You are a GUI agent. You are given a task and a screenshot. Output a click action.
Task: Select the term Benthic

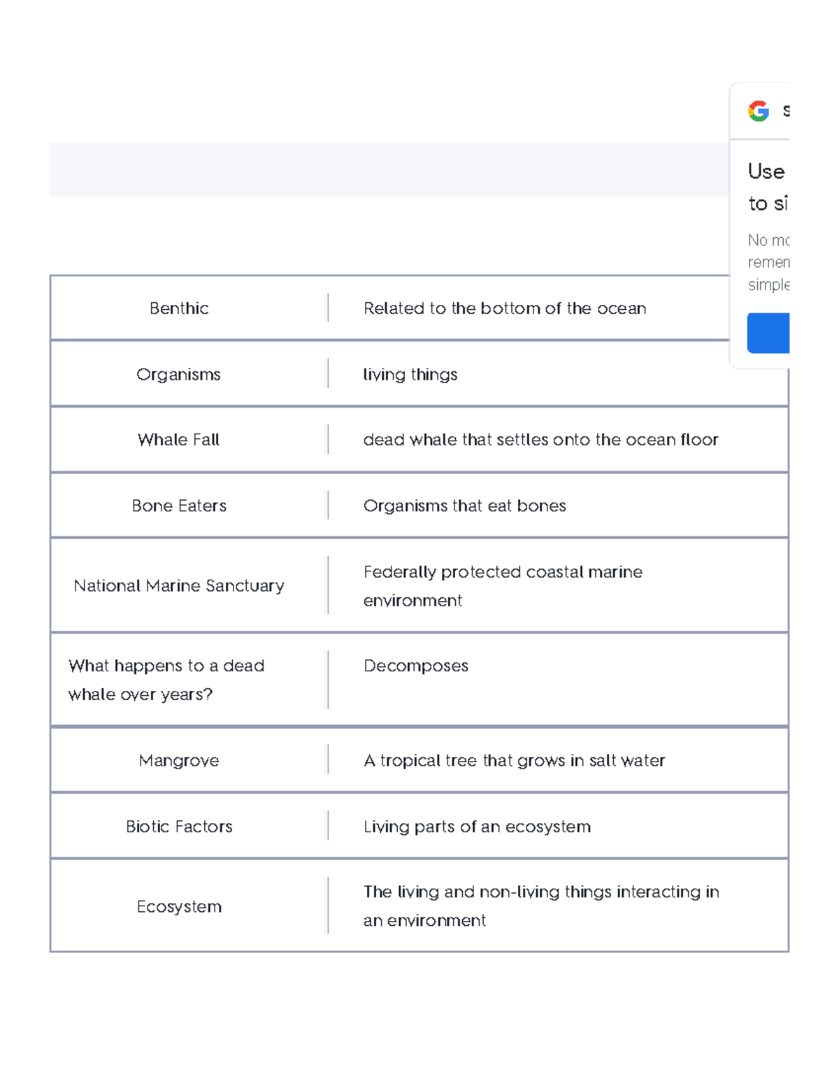[179, 308]
